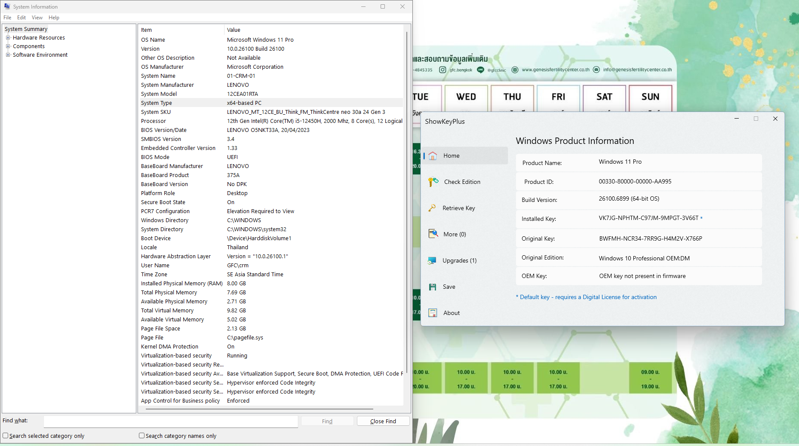799x446 pixels.
Task: Click the Retrieve Key icon
Action: click(432, 208)
